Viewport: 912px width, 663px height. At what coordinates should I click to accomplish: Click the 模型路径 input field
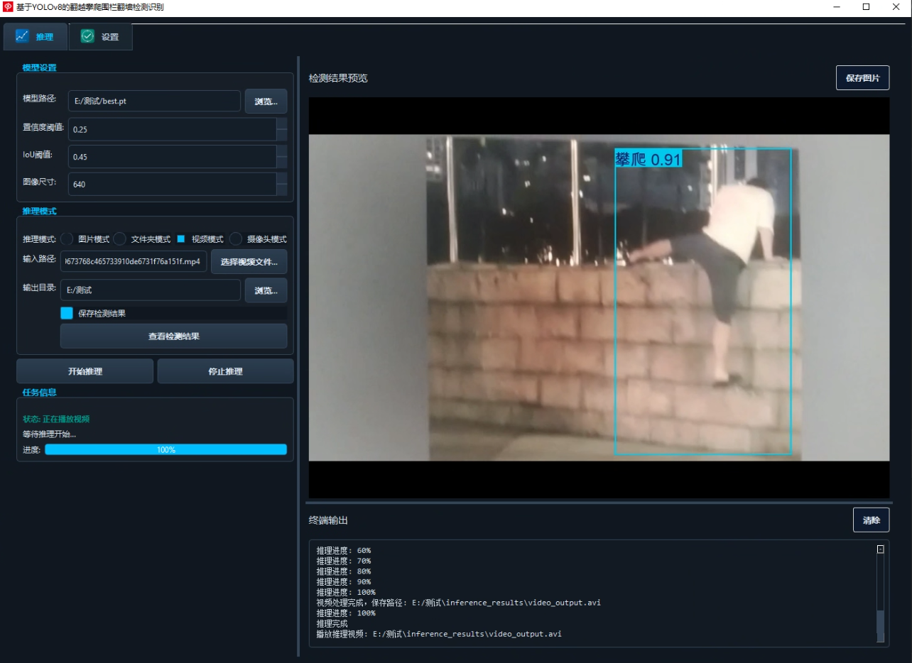(x=154, y=101)
